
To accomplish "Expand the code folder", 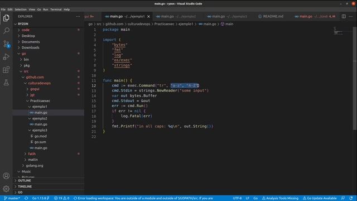I will (x=49, y=30).
